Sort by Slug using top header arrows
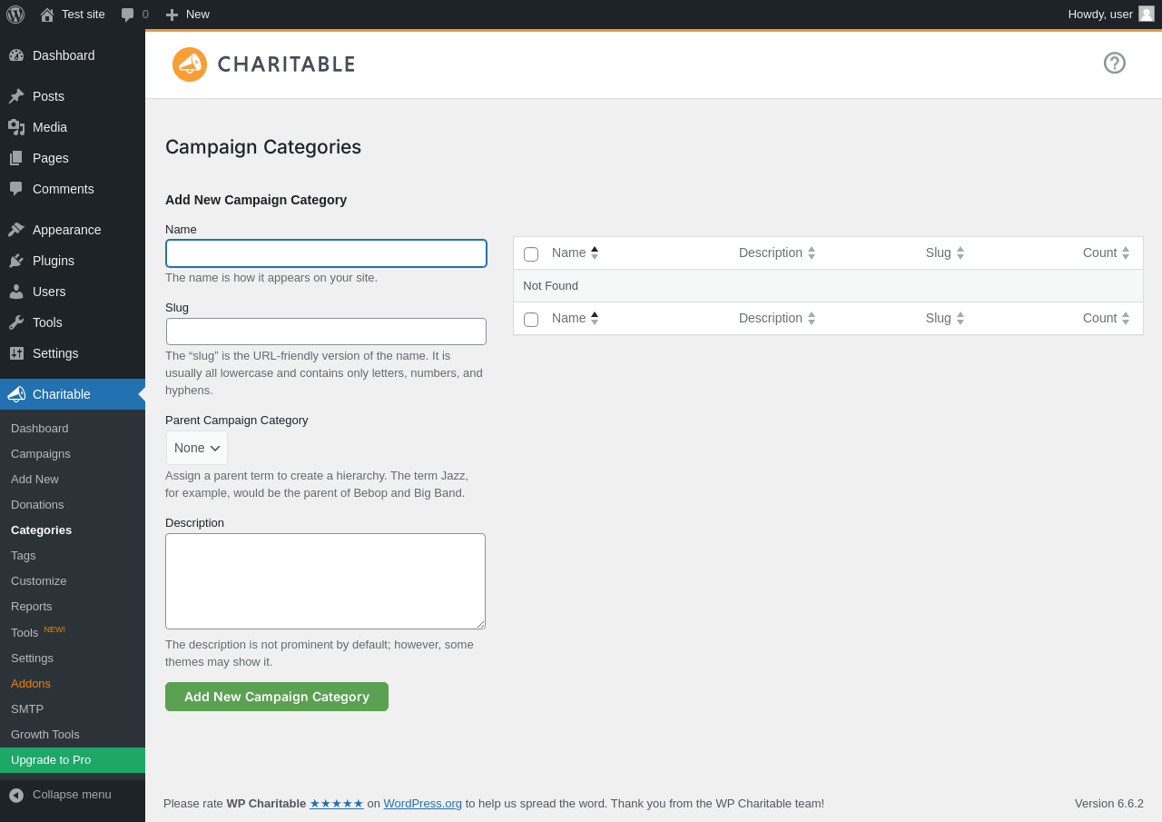Screen dimensions: 1162x822 (x=960, y=253)
